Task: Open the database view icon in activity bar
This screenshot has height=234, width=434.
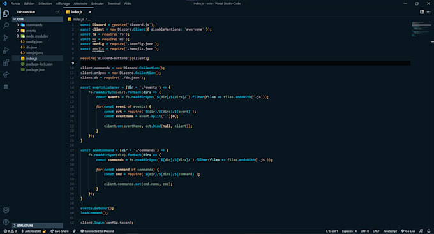Action: tap(6, 87)
